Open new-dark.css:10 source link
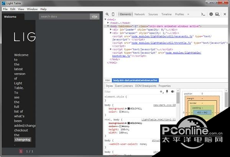The image size is (230, 157). point(164,105)
